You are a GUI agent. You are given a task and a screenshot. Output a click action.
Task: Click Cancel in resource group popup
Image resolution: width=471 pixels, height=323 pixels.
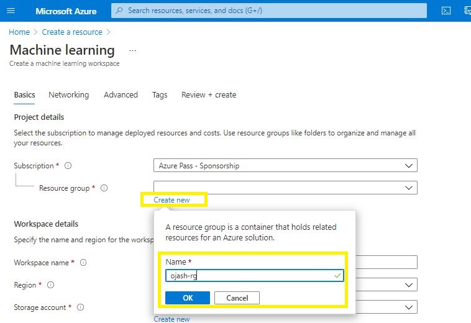tap(237, 298)
